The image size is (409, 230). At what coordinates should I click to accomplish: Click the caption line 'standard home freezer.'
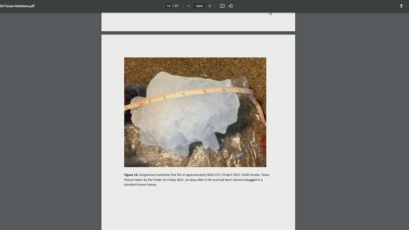click(141, 185)
